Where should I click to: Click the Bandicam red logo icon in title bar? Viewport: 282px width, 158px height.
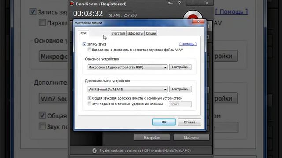[72, 4]
